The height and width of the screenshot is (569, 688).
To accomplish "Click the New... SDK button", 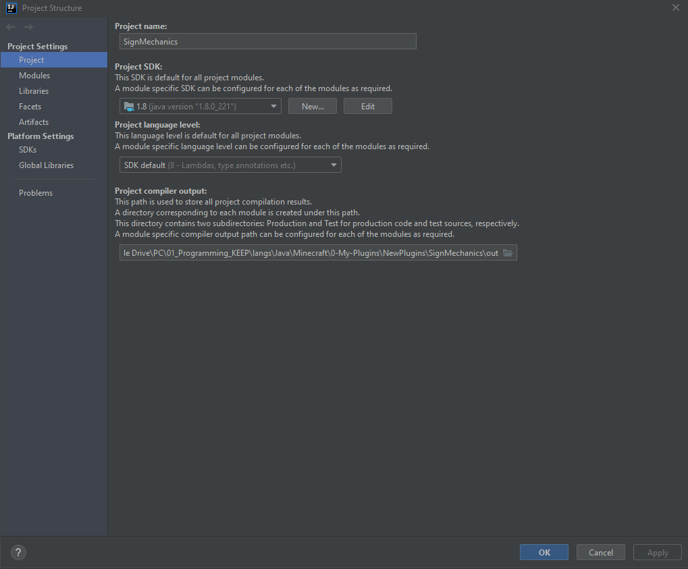I will (x=313, y=106).
